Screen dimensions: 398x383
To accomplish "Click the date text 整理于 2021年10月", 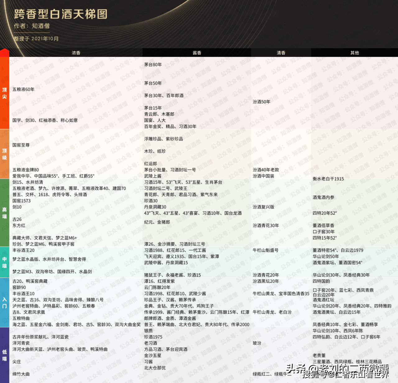I will point(36,39).
